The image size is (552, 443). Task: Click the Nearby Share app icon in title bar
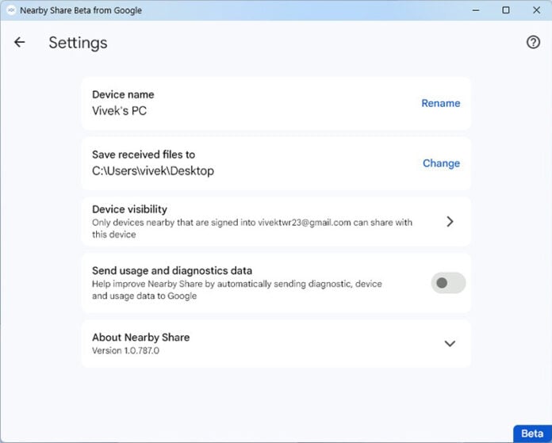pos(10,10)
